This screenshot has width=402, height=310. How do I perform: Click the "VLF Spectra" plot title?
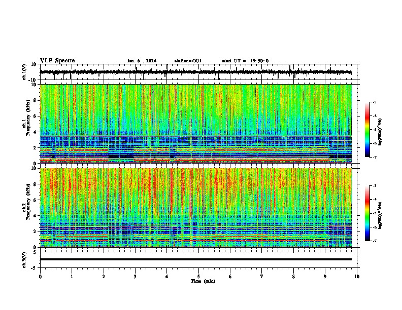57,60
